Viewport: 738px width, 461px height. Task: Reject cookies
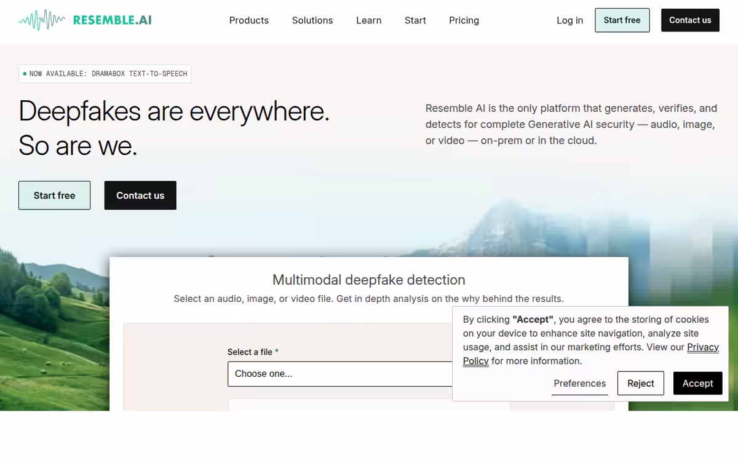641,384
